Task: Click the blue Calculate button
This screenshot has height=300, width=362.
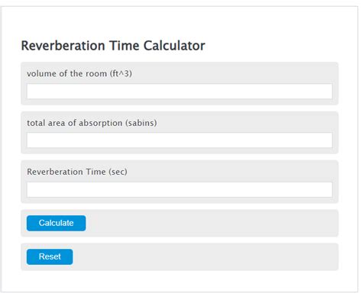Action: [56, 223]
